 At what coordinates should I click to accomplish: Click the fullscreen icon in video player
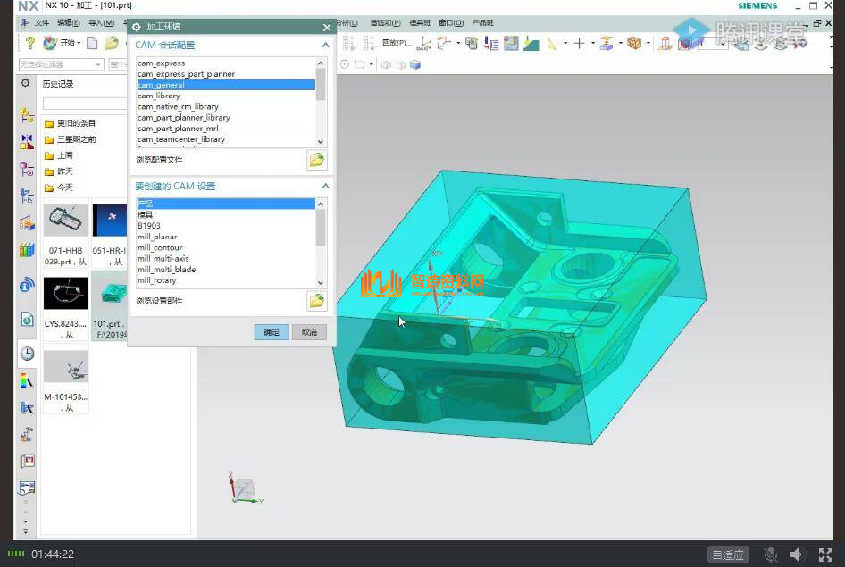click(825, 554)
